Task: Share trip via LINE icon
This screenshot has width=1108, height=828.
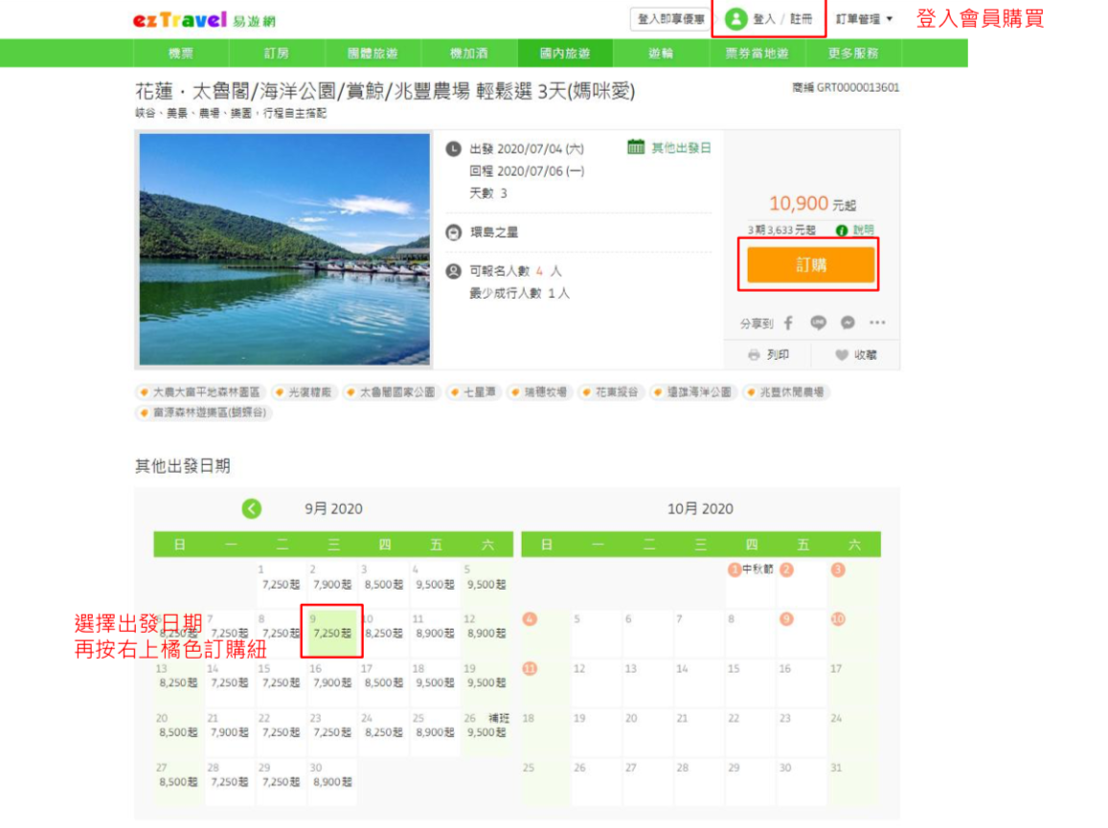Action: click(818, 323)
